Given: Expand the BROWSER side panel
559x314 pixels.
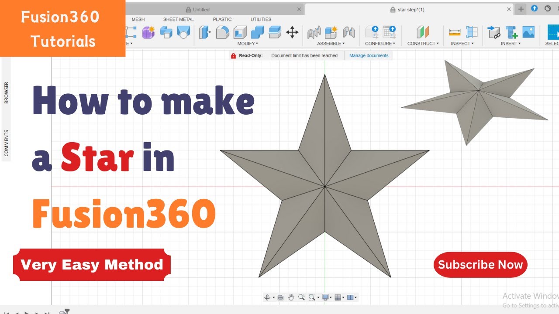Looking at the screenshot, I should point(7,92).
